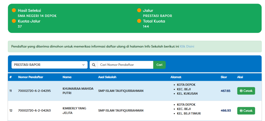Select the Asal Sekolah column header
Image resolution: width=265 pixels, height=121 pixels.
coord(107,77)
